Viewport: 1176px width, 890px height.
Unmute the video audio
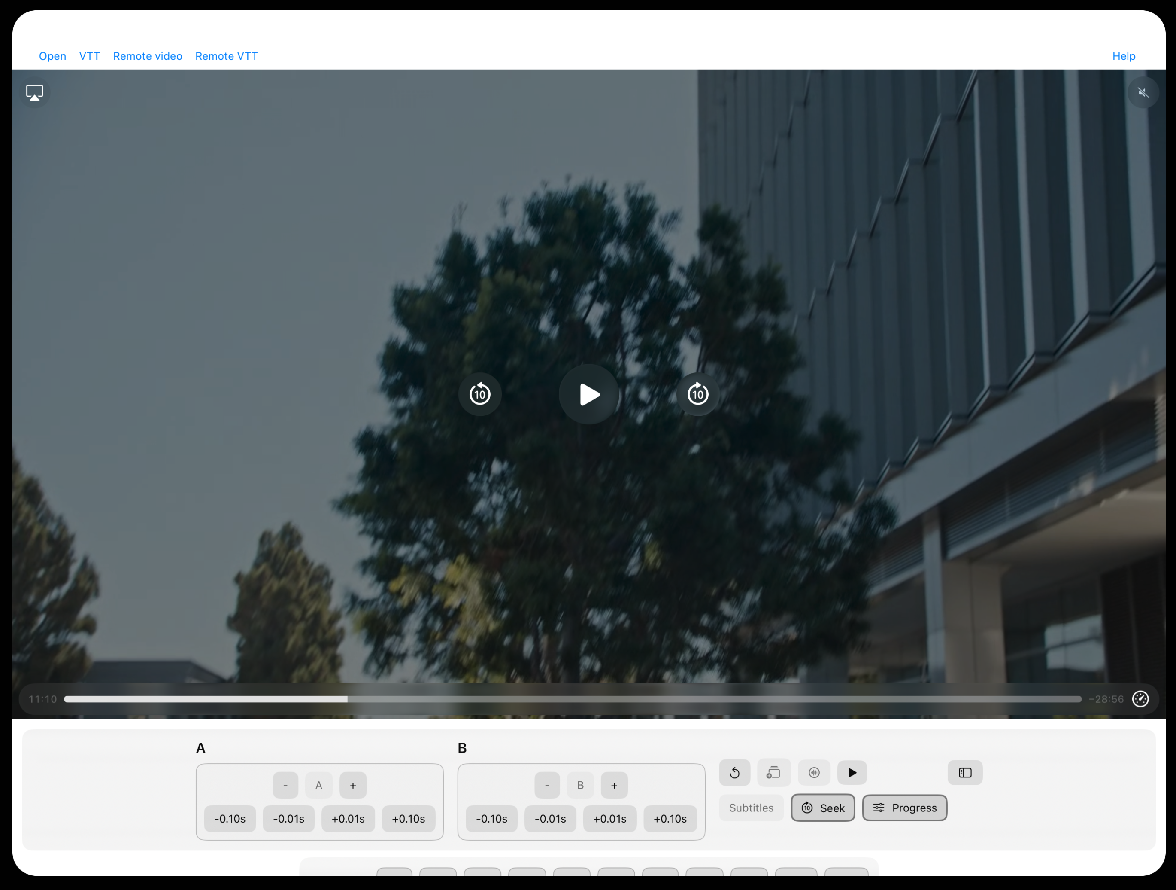click(1143, 93)
